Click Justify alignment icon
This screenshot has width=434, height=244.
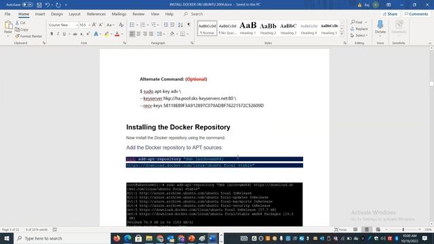point(151,34)
